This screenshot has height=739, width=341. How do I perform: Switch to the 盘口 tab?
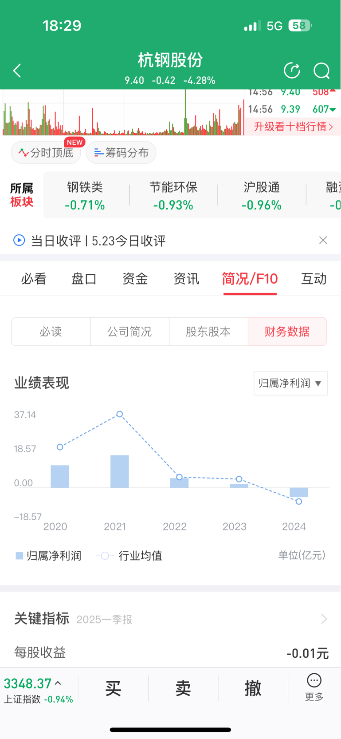pos(84,279)
